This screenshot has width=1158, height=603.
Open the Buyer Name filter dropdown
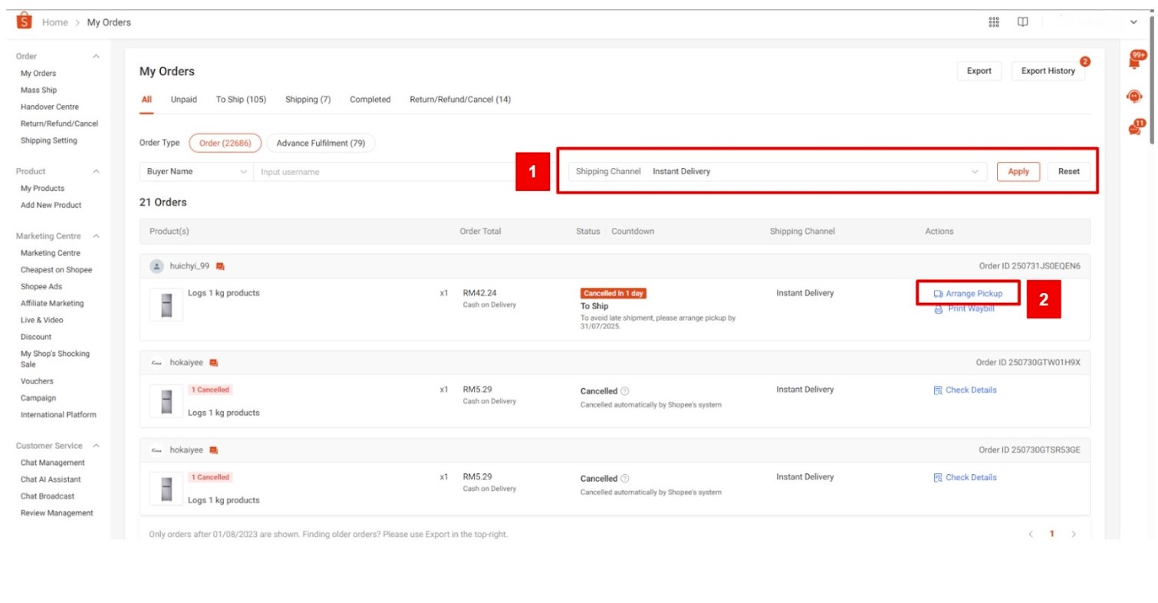(196, 171)
